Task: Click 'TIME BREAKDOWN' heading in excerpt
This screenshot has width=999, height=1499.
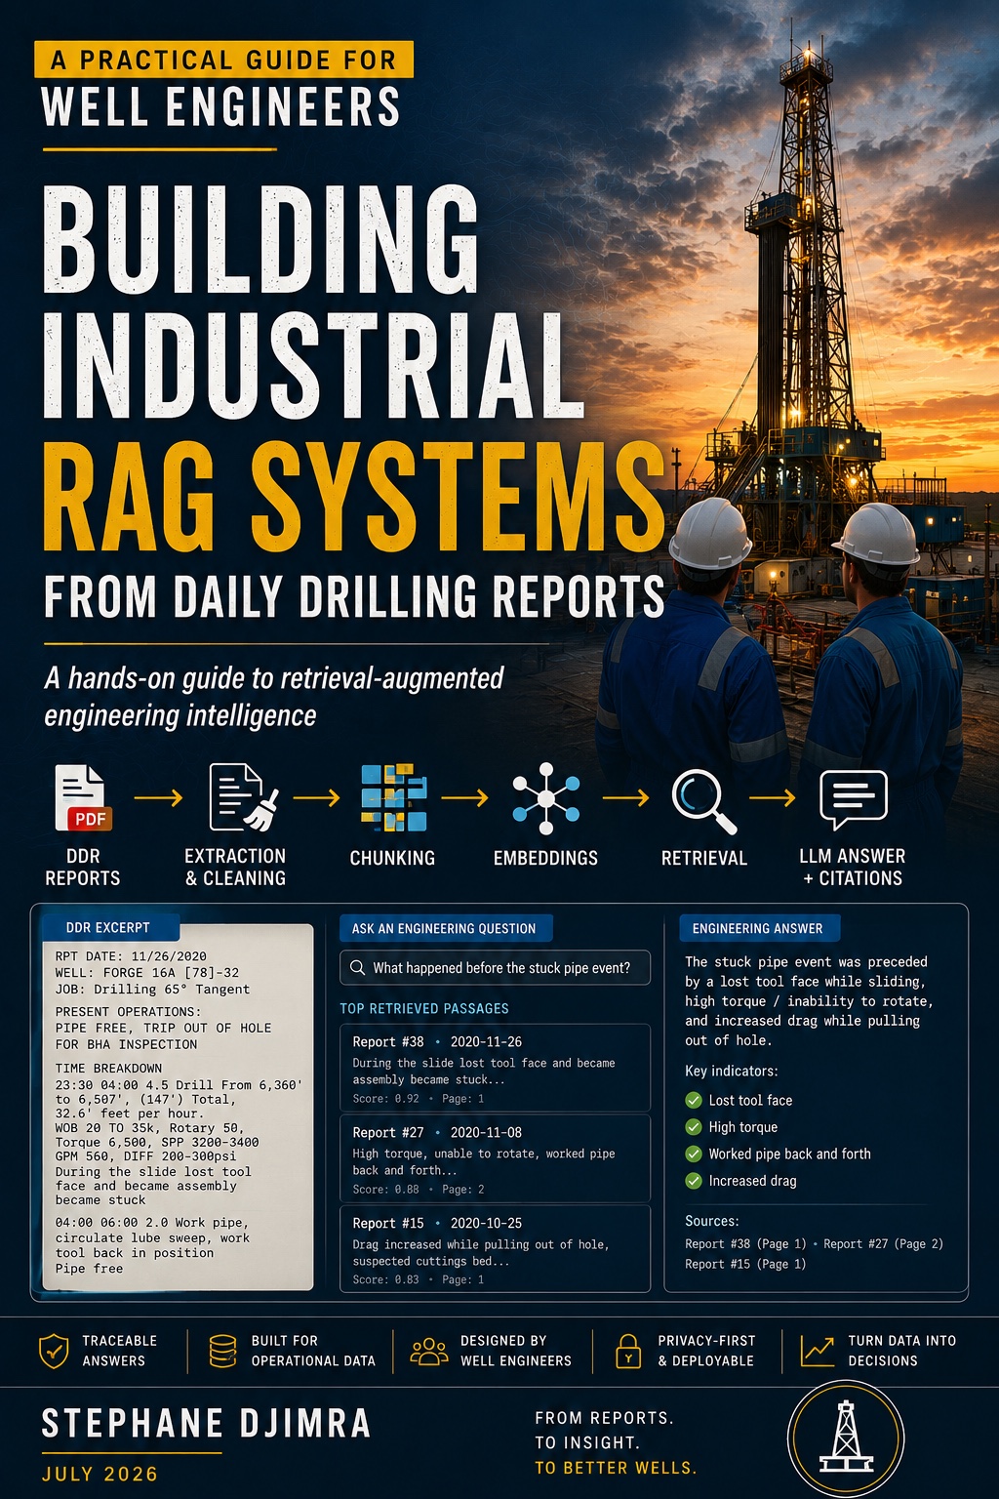Action: 108,1069
